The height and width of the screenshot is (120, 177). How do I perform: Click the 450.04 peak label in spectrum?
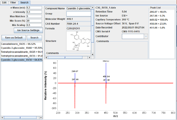[x=106, y=77]
